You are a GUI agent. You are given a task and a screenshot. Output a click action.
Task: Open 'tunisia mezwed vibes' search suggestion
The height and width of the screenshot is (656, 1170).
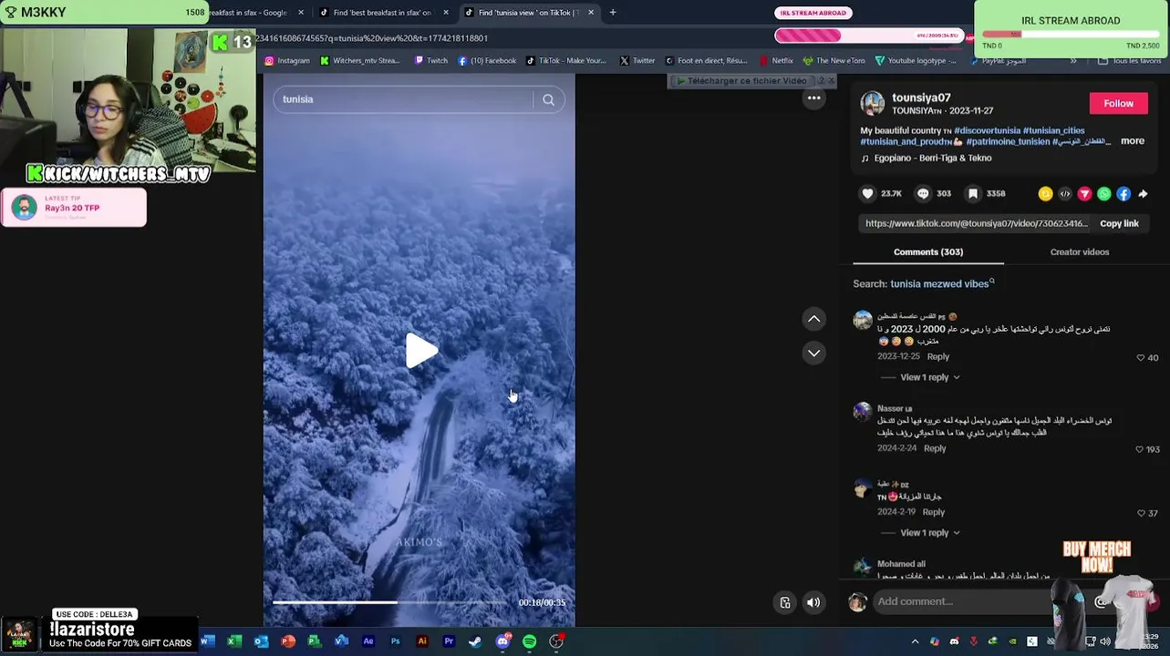pyautogui.click(x=940, y=283)
